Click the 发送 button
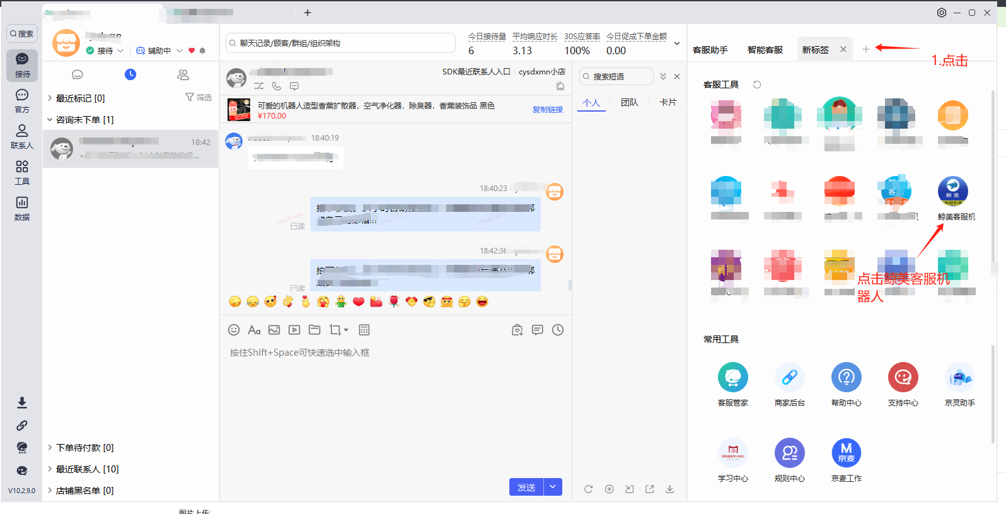 pyautogui.click(x=526, y=487)
